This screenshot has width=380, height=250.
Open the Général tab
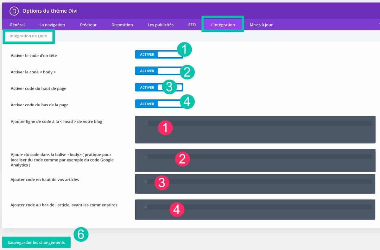pos(17,25)
